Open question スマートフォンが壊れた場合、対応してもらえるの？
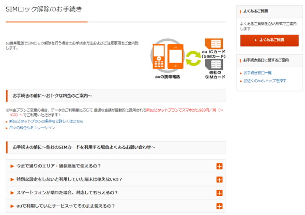 pyautogui.click(x=116, y=193)
